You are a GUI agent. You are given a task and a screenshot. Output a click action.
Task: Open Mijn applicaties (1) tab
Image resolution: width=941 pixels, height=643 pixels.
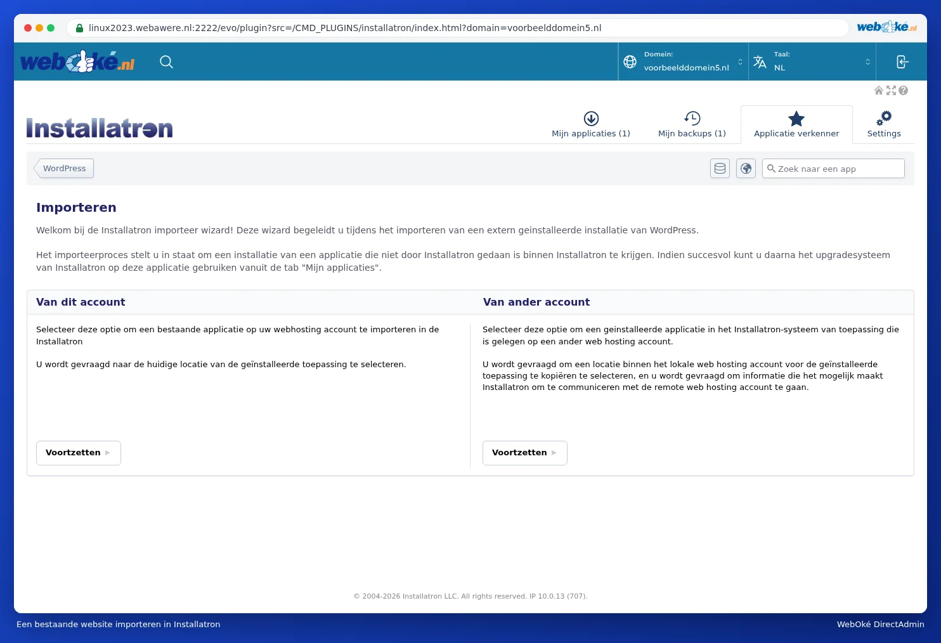click(591, 125)
